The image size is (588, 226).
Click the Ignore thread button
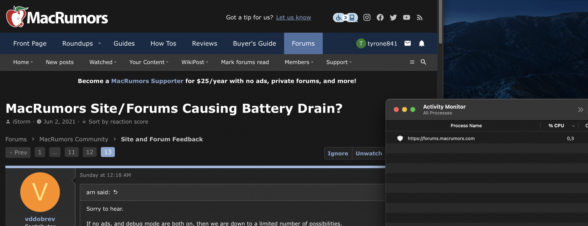point(338,153)
